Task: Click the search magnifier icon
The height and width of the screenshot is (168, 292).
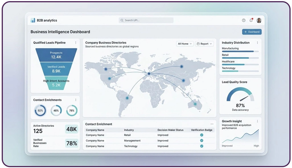Action: coord(122,20)
